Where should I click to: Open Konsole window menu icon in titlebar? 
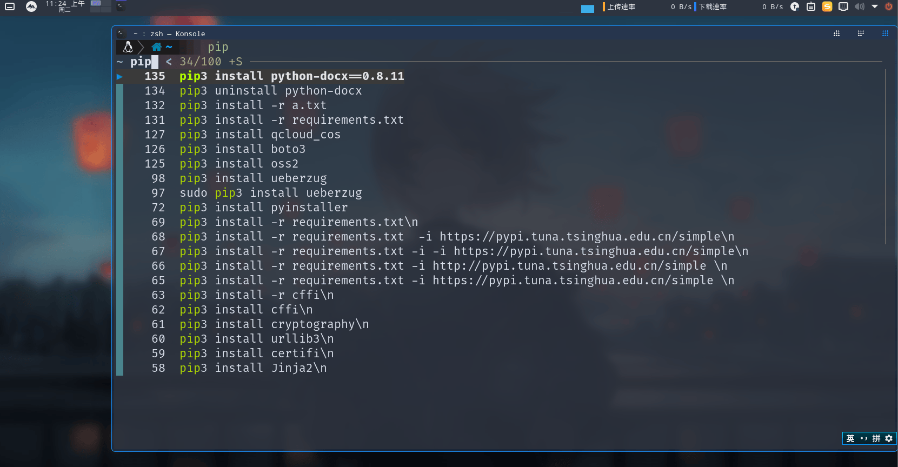[121, 34]
